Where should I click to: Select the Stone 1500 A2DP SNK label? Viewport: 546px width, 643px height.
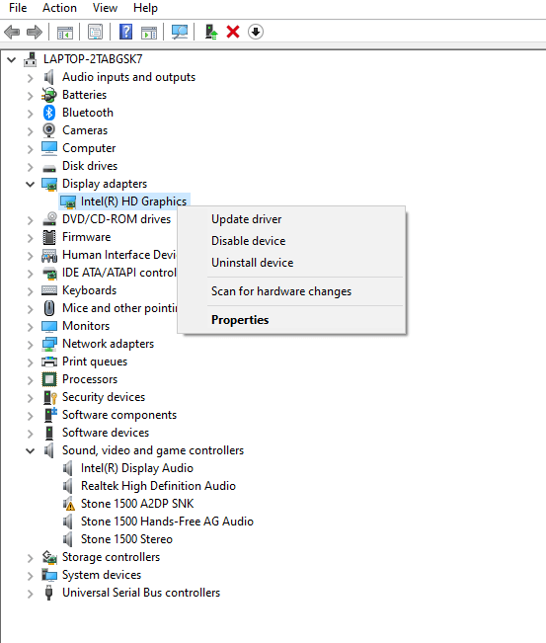[137, 504]
